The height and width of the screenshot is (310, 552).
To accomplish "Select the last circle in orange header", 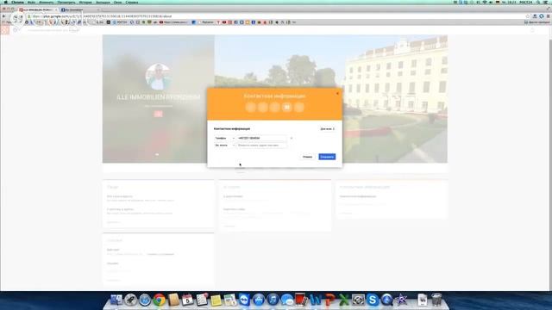I will click(x=299, y=107).
